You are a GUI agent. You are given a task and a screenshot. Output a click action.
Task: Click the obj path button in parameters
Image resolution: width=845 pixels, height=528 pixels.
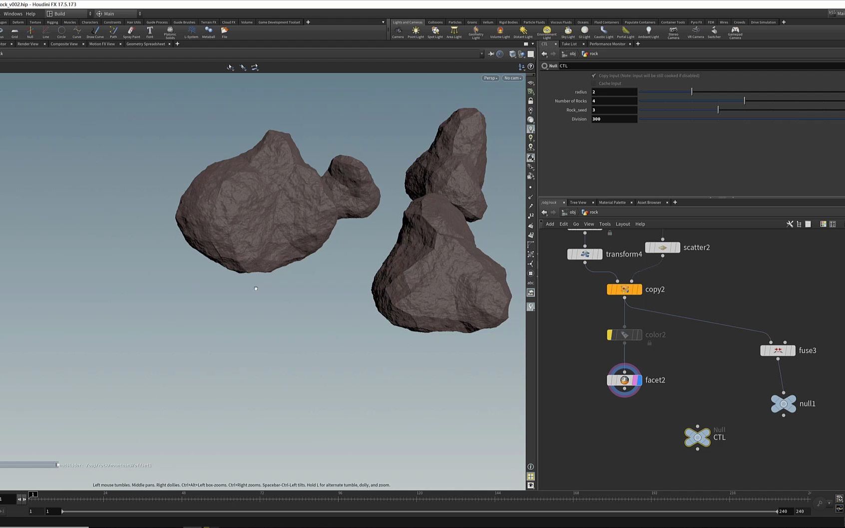pos(569,54)
